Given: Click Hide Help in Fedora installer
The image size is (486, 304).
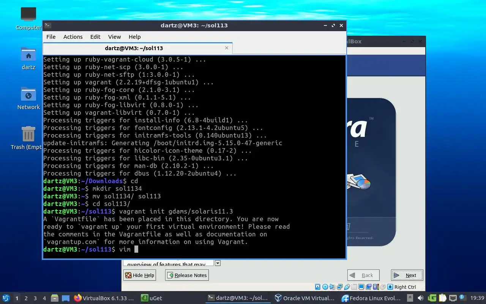Looking at the screenshot, I should click(x=139, y=275).
